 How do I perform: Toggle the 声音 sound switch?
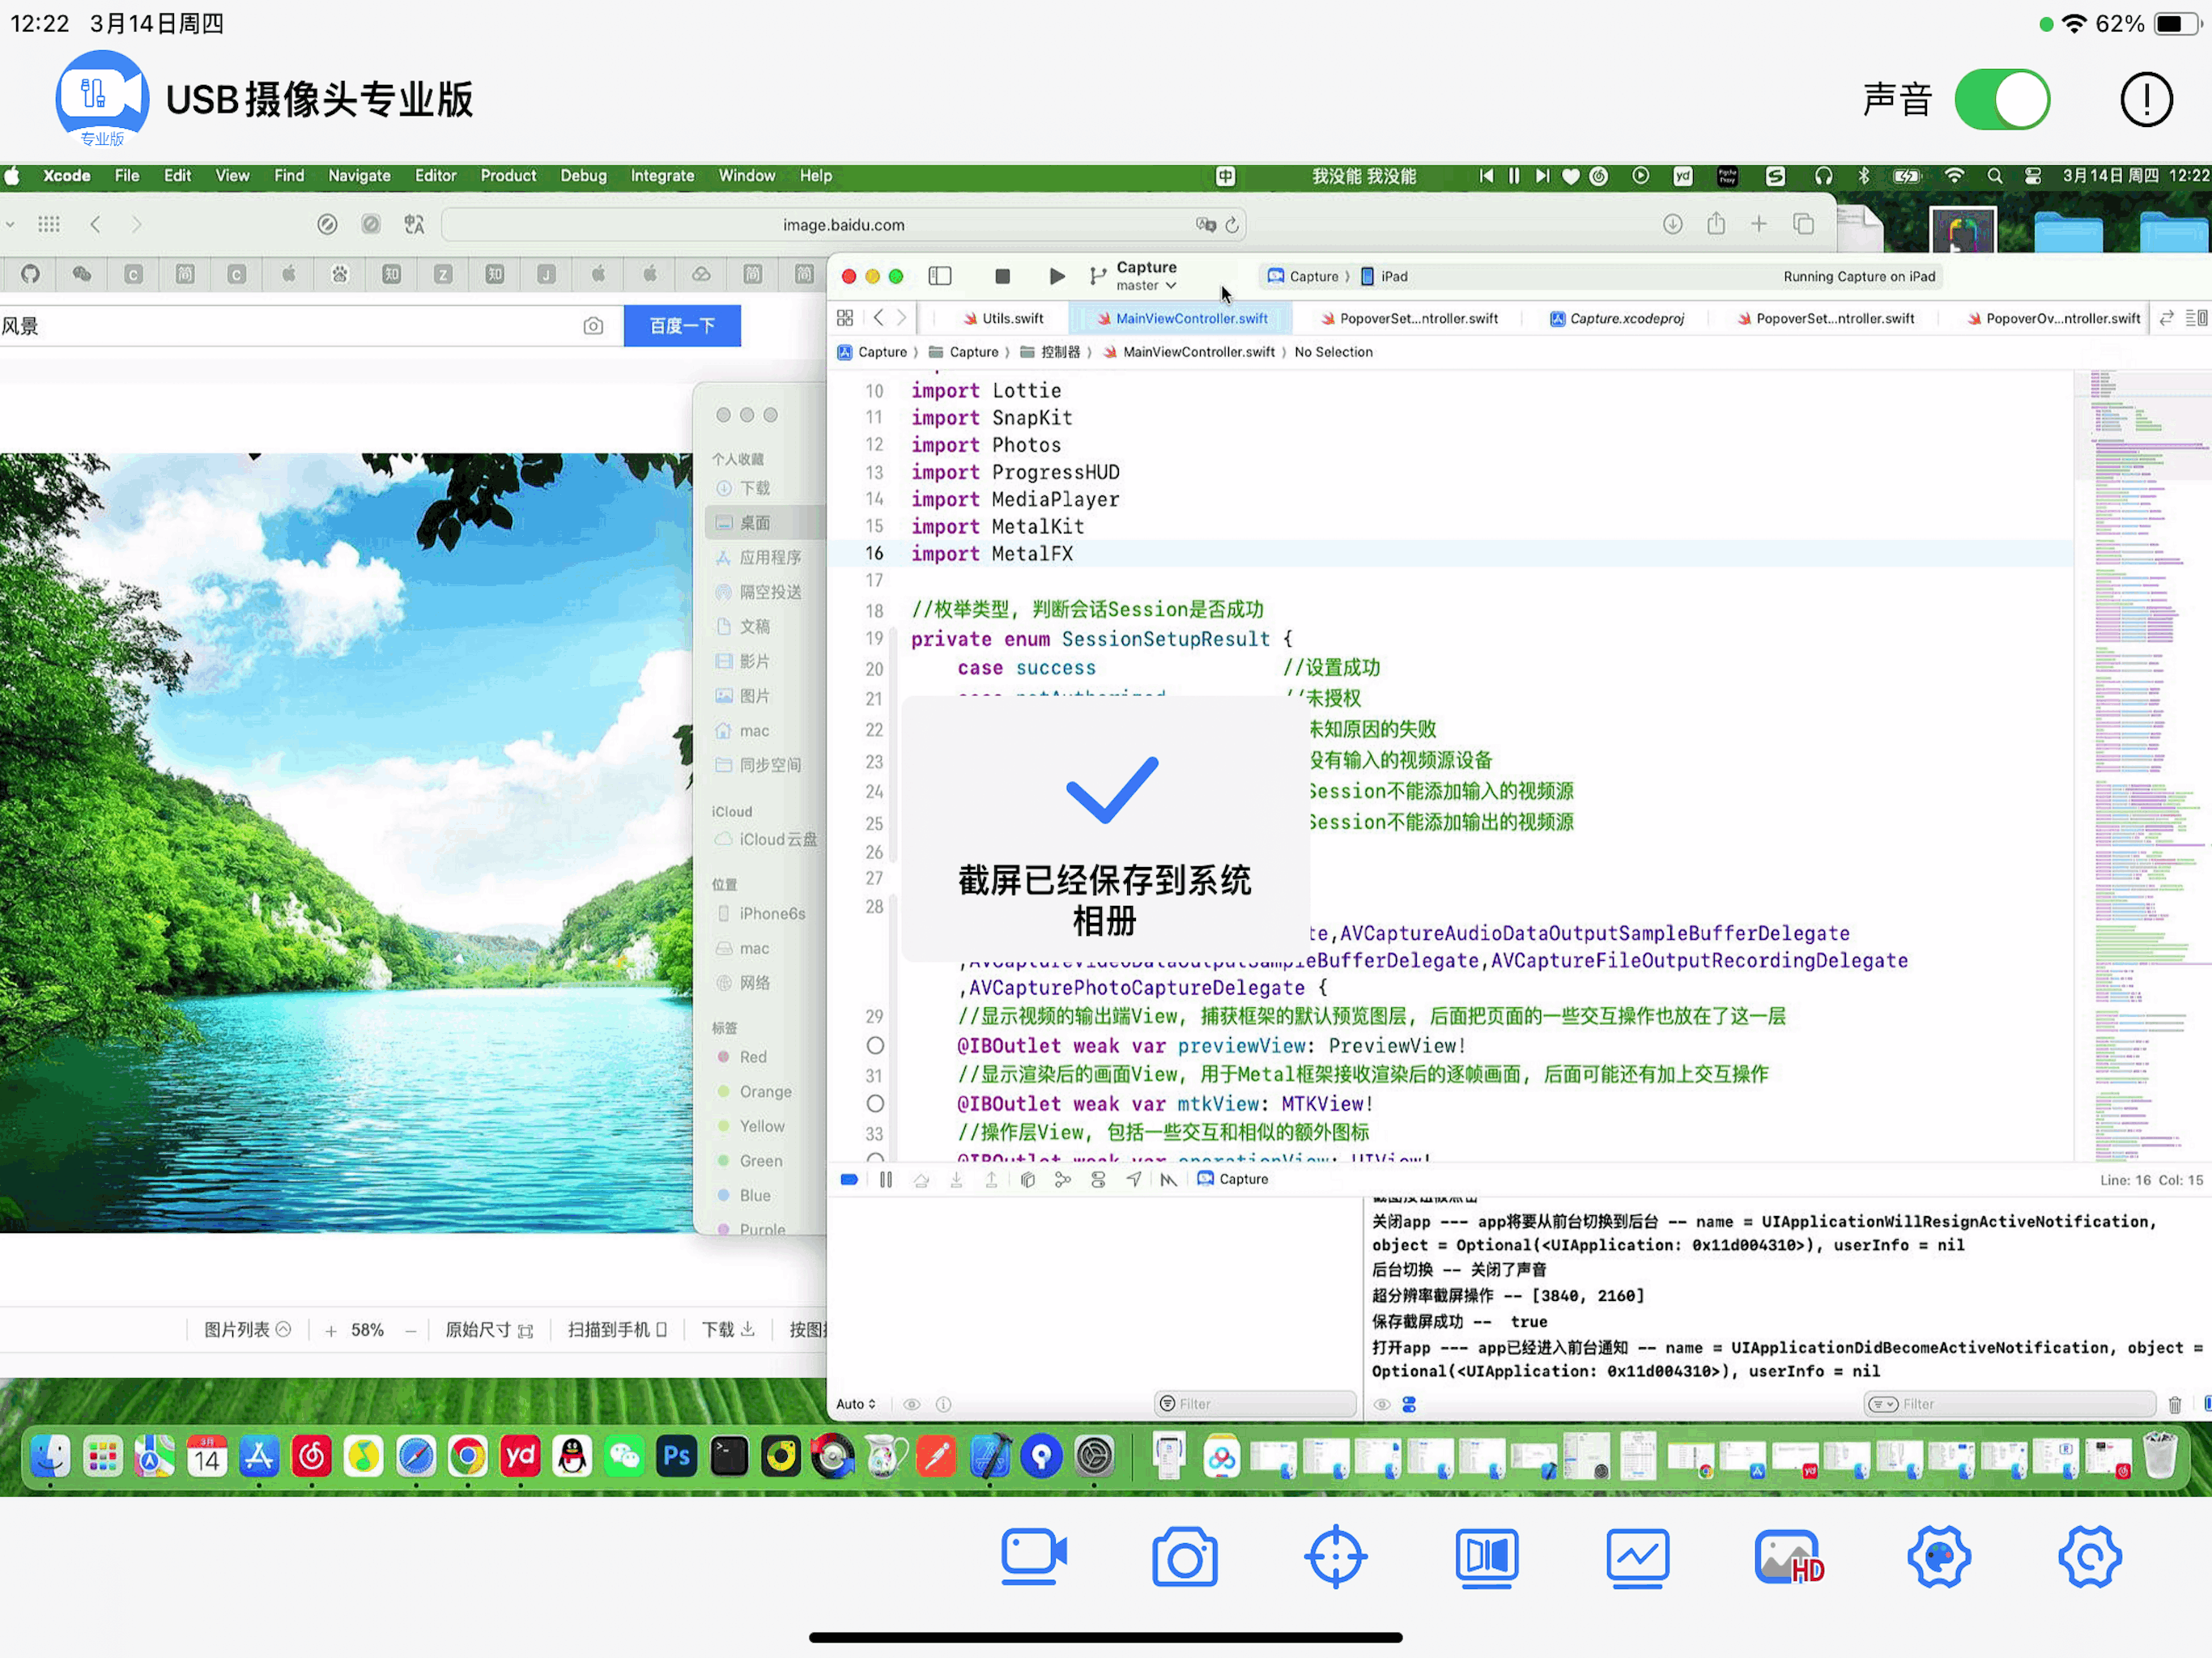pos(2002,100)
